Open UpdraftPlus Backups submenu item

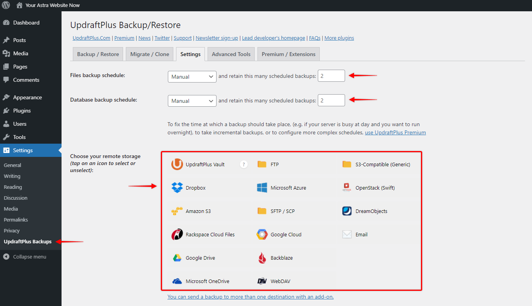(28, 241)
